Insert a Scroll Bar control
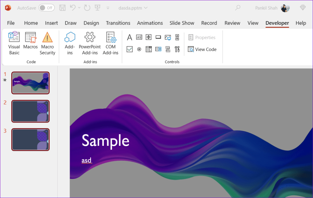Screen dimensions: 313x198 (x=177, y=37)
